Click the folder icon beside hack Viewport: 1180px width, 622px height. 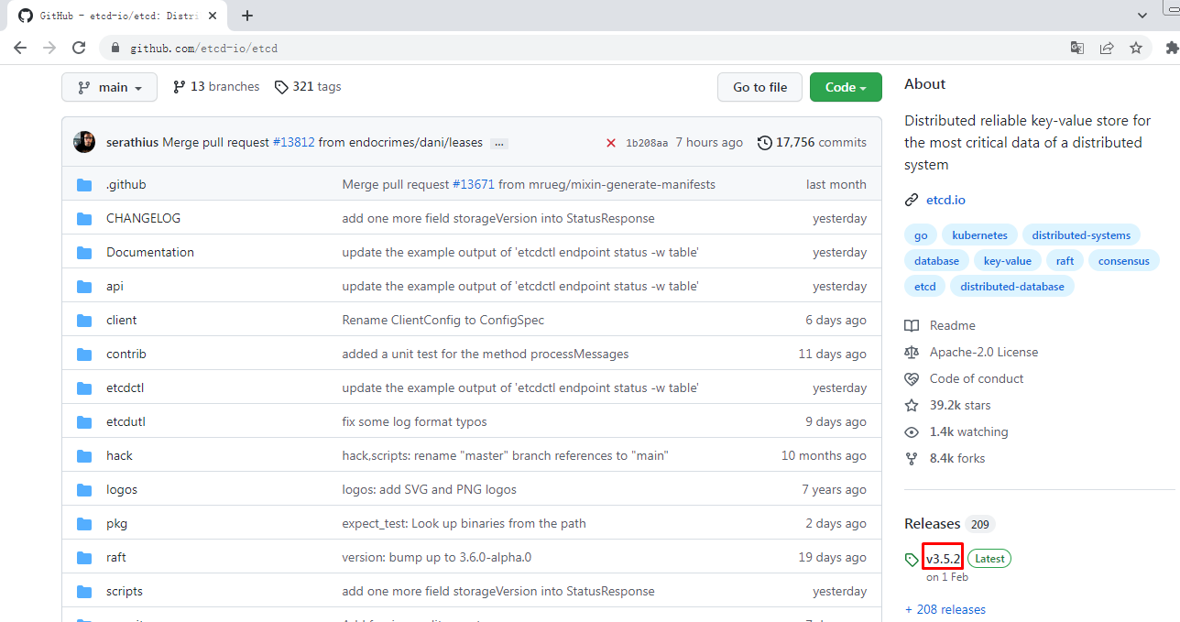(85, 456)
